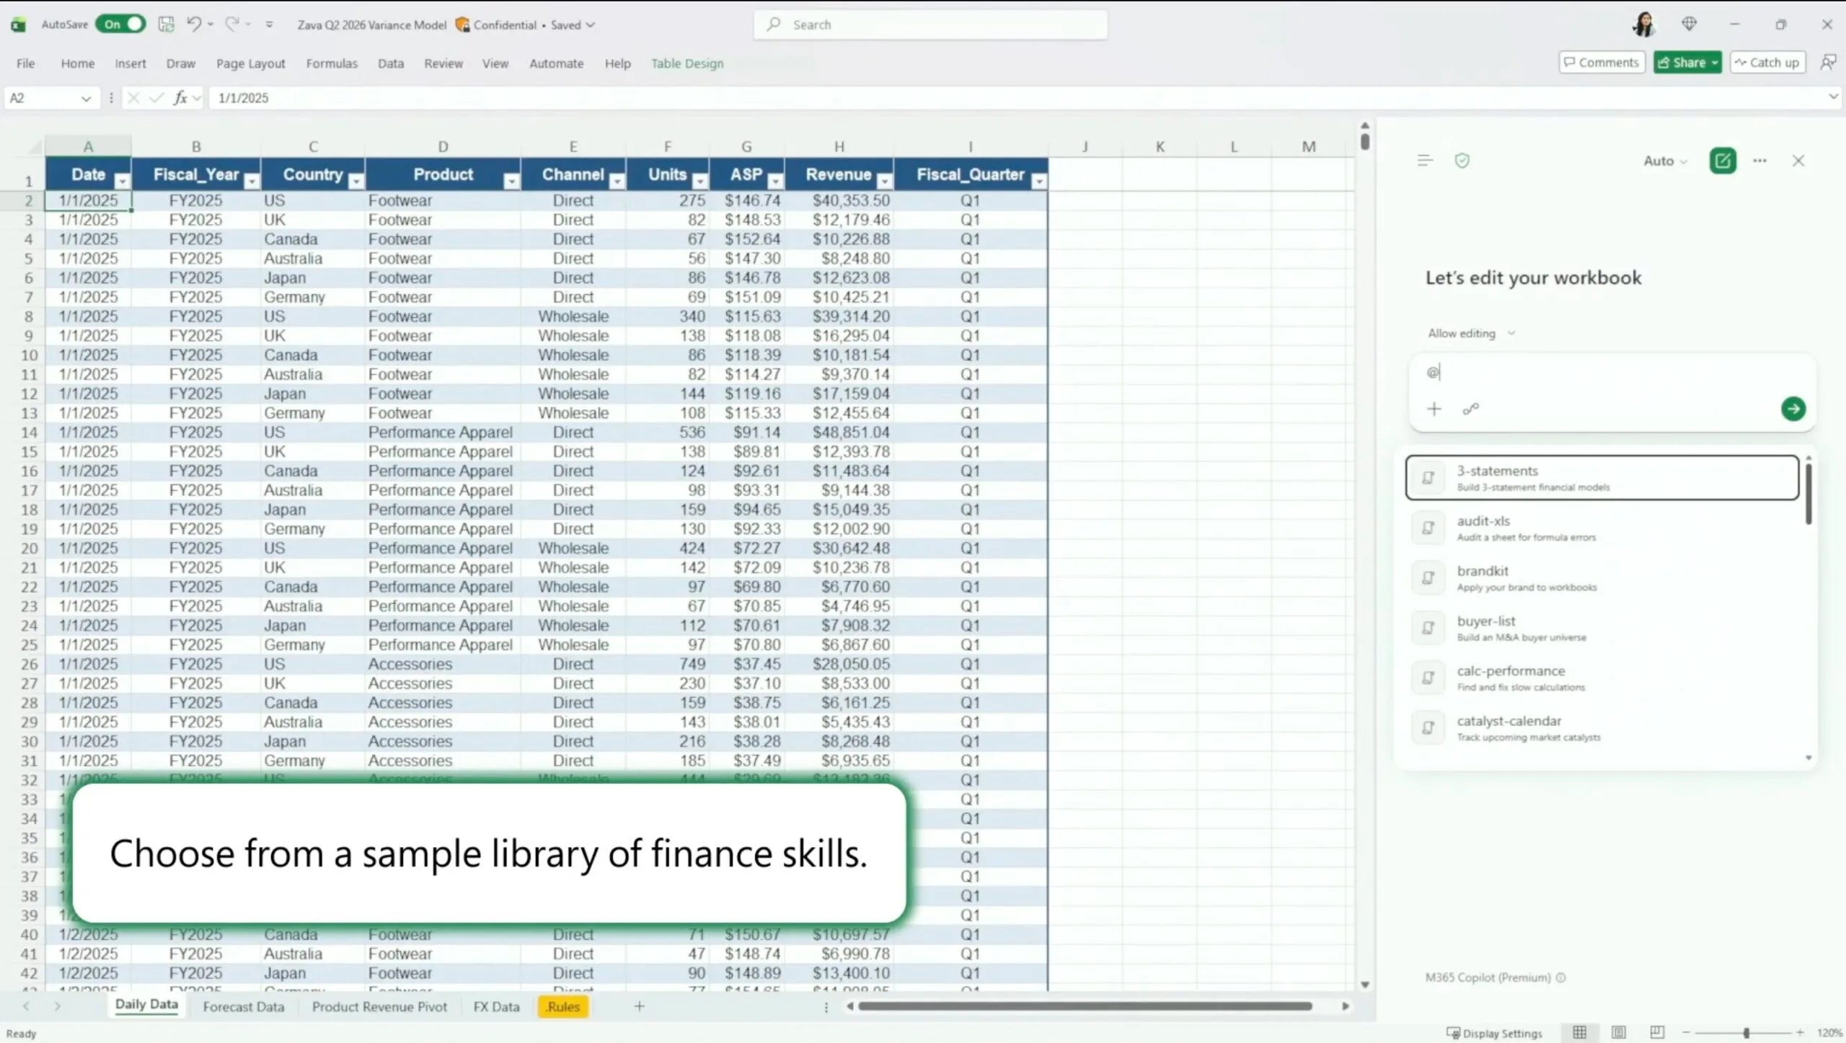The width and height of the screenshot is (1846, 1043).
Task: Open the Fiscal_Year column filter dropdown
Action: [x=252, y=181]
